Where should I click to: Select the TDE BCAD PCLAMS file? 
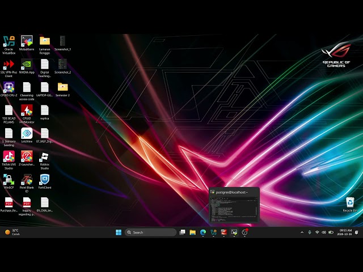tap(9, 114)
